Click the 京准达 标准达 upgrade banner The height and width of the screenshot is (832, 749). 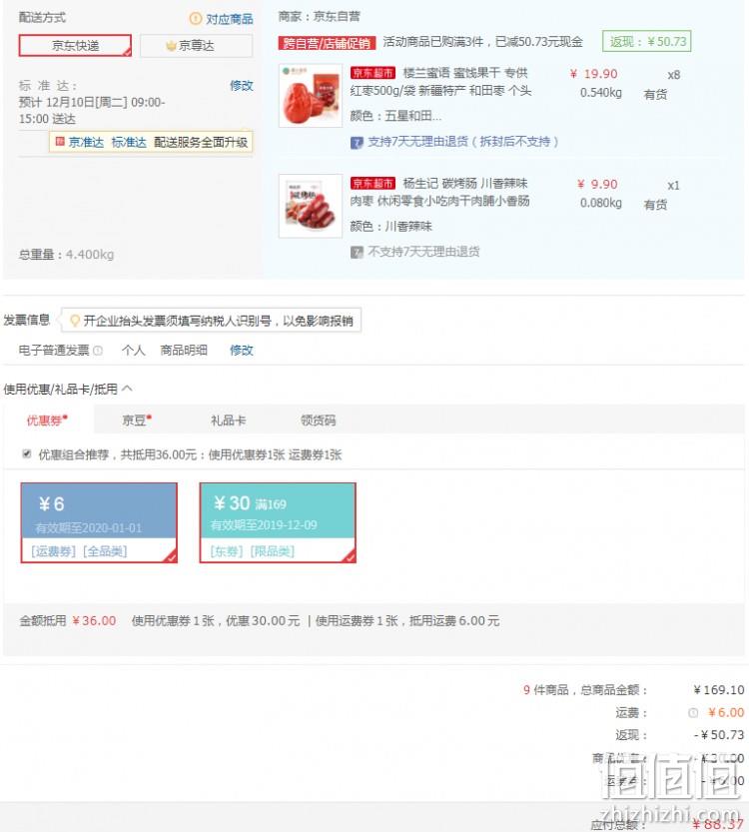pos(151,142)
